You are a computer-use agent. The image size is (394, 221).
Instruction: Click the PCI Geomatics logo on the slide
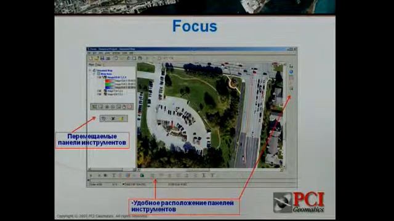coord(299,203)
